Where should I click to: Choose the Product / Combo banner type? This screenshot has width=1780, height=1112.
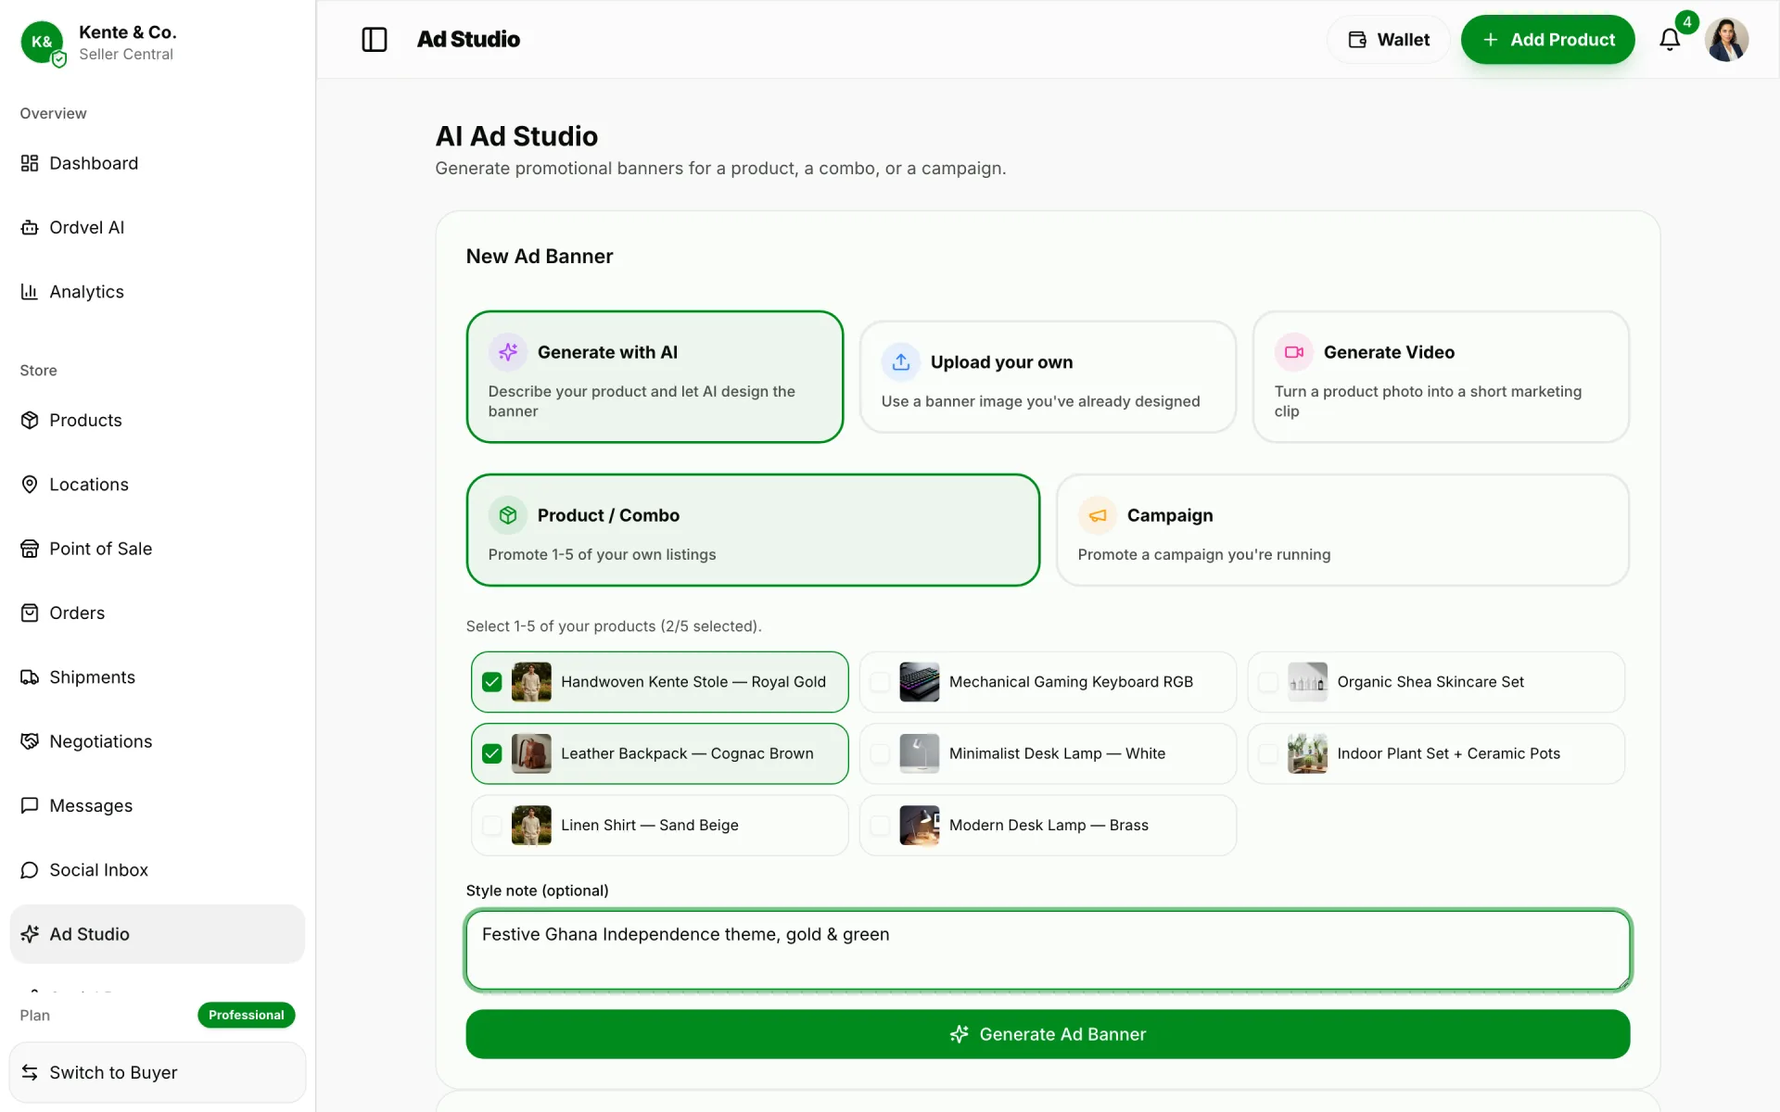pyautogui.click(x=753, y=530)
